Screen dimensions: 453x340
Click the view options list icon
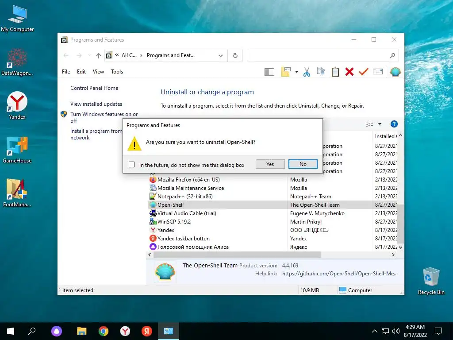[x=369, y=124]
